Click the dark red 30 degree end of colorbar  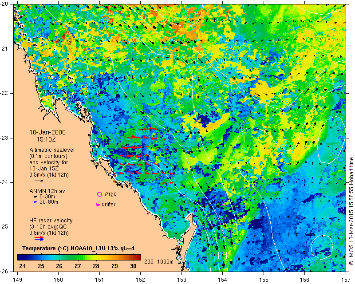coord(137,257)
